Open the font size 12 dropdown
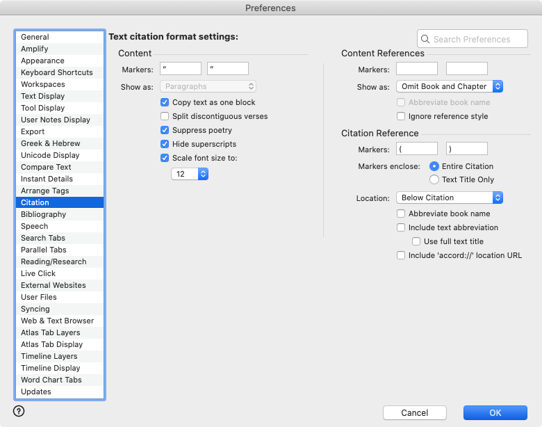542x427 pixels. [190, 174]
